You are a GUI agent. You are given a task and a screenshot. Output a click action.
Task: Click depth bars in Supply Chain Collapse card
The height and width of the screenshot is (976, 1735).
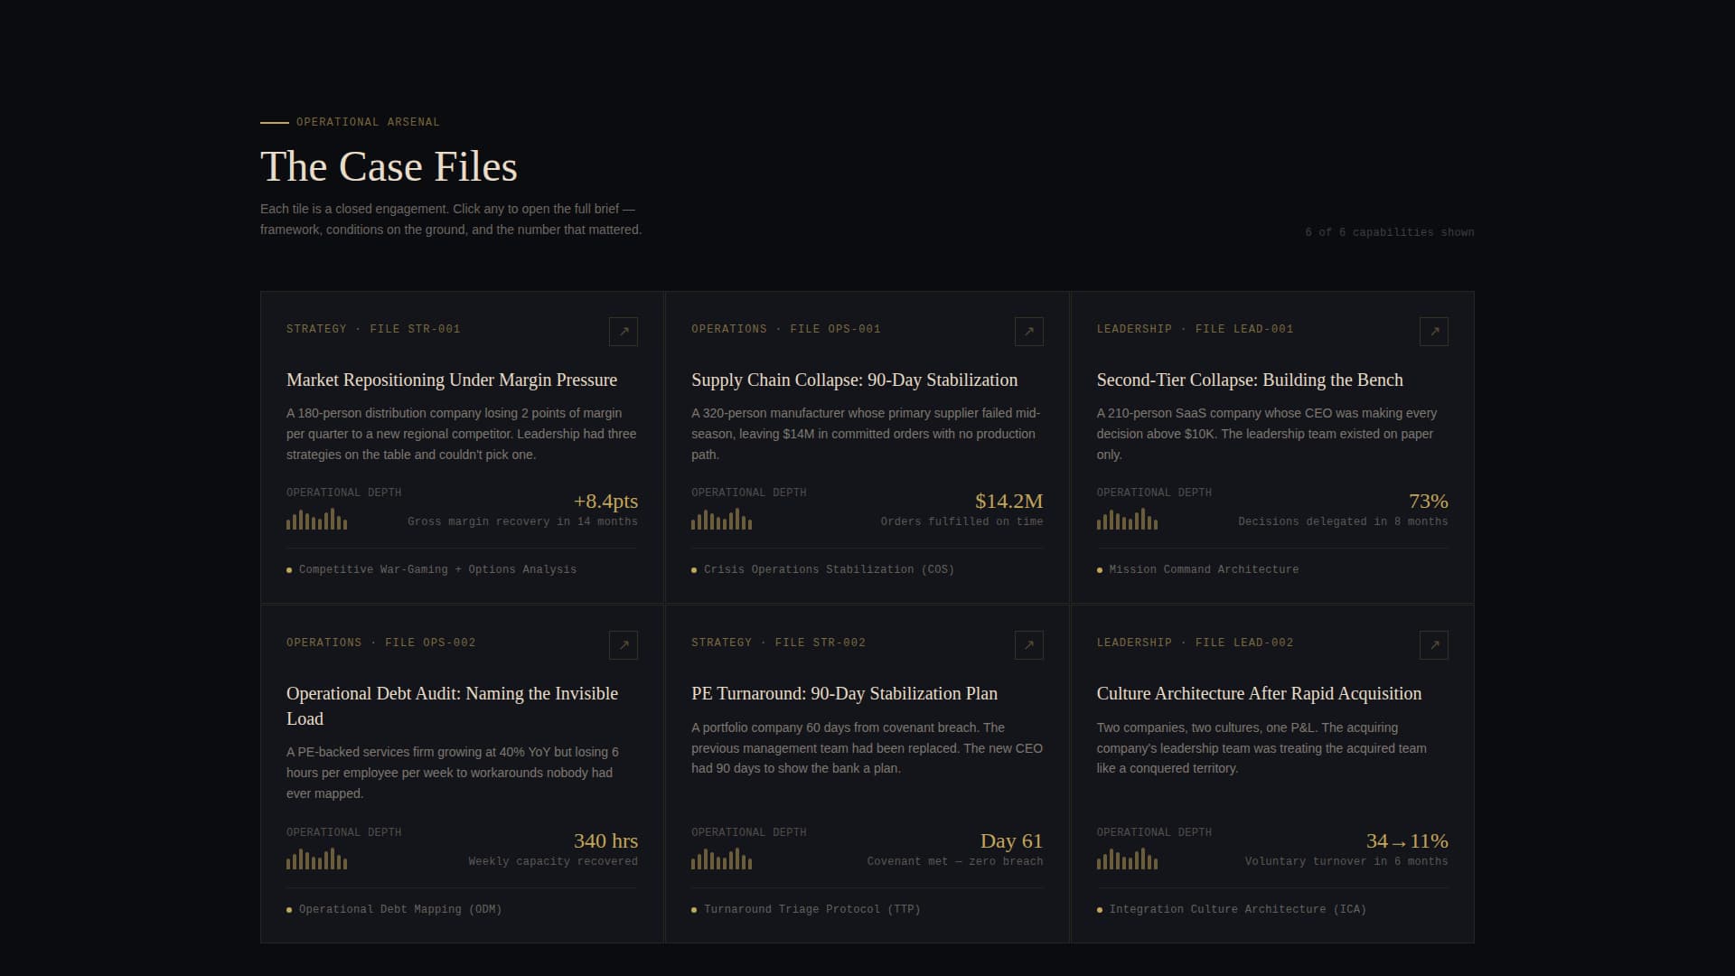(x=721, y=519)
